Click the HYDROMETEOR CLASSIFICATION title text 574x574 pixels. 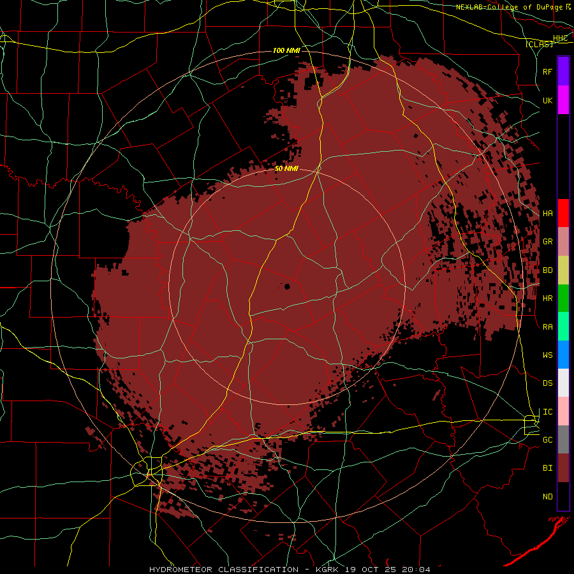(224, 570)
